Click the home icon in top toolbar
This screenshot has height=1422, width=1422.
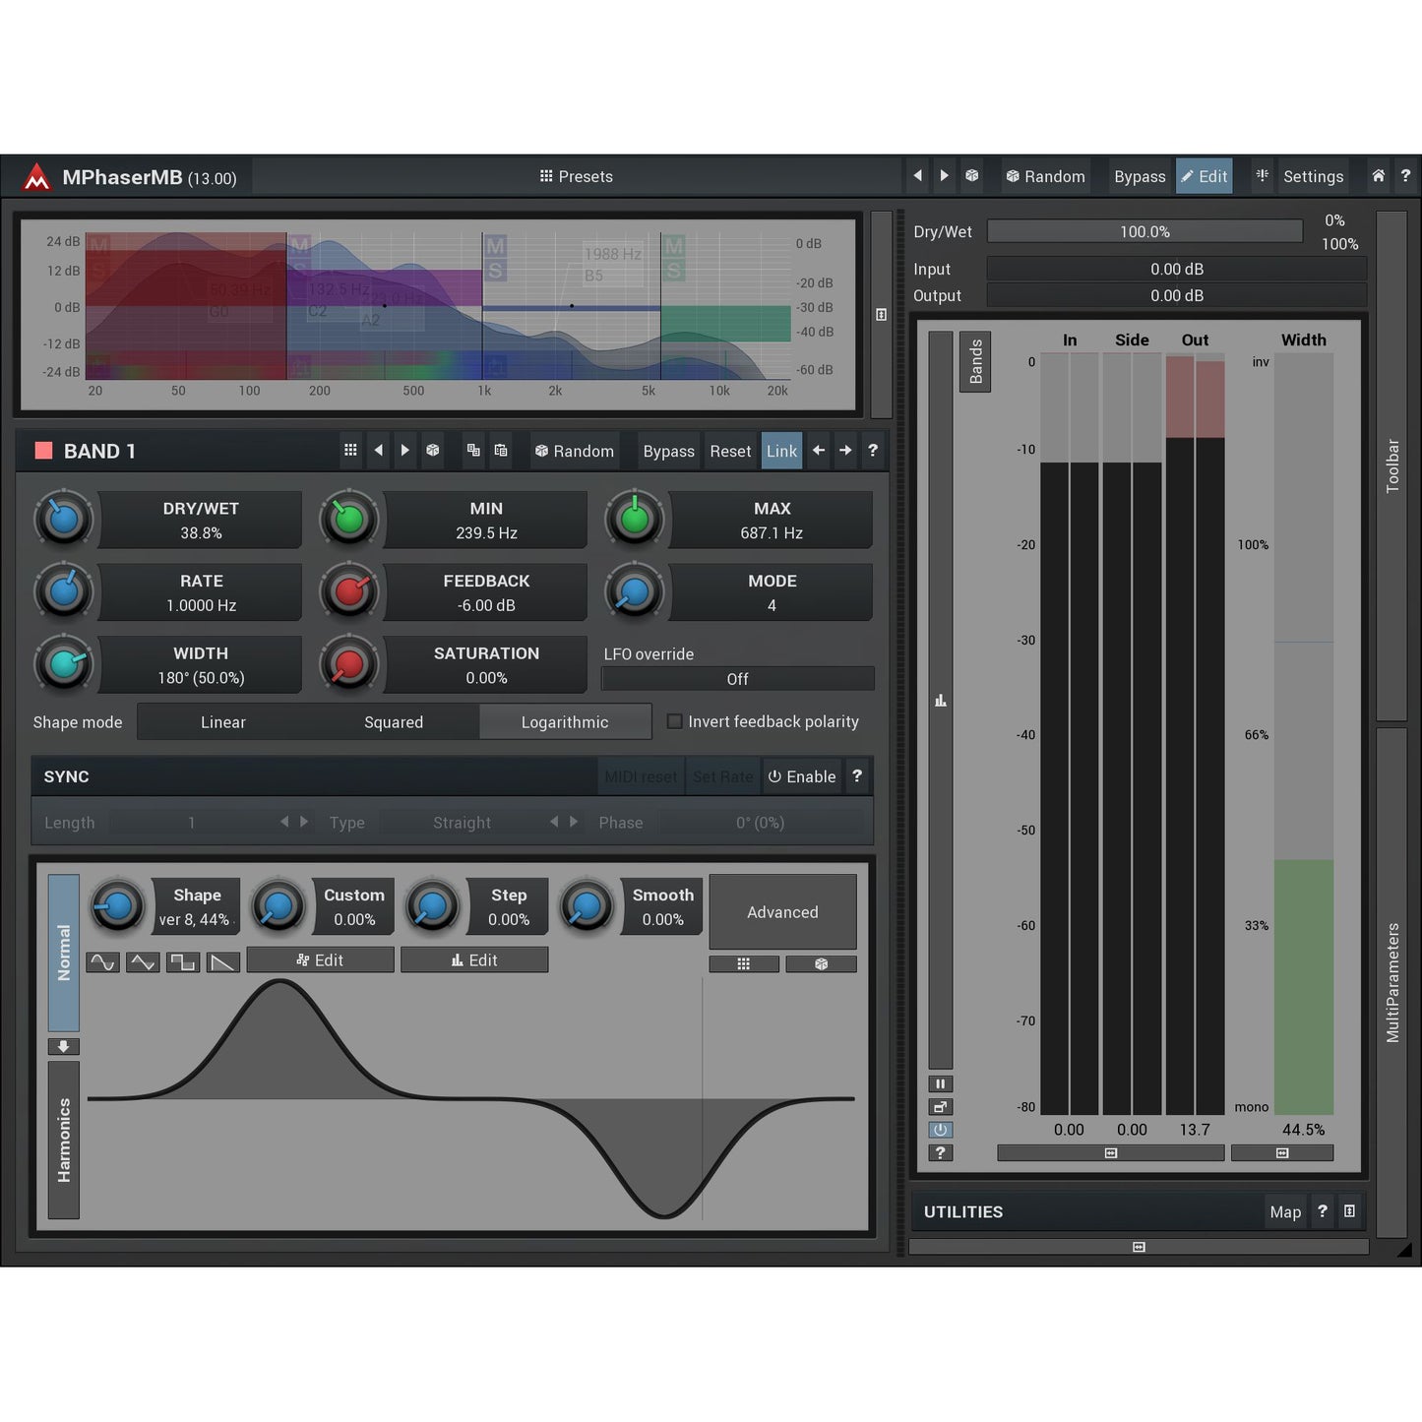click(1378, 176)
